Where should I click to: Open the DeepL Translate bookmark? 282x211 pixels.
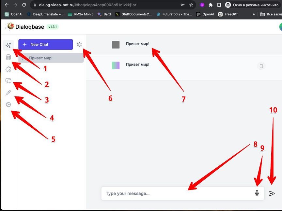tap(45, 14)
